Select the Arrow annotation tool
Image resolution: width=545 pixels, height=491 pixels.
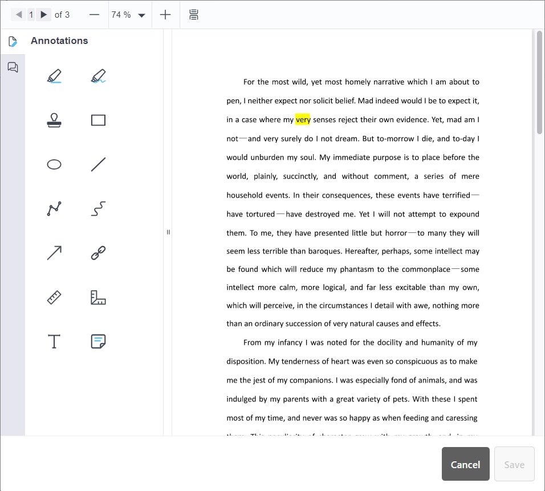(x=54, y=252)
